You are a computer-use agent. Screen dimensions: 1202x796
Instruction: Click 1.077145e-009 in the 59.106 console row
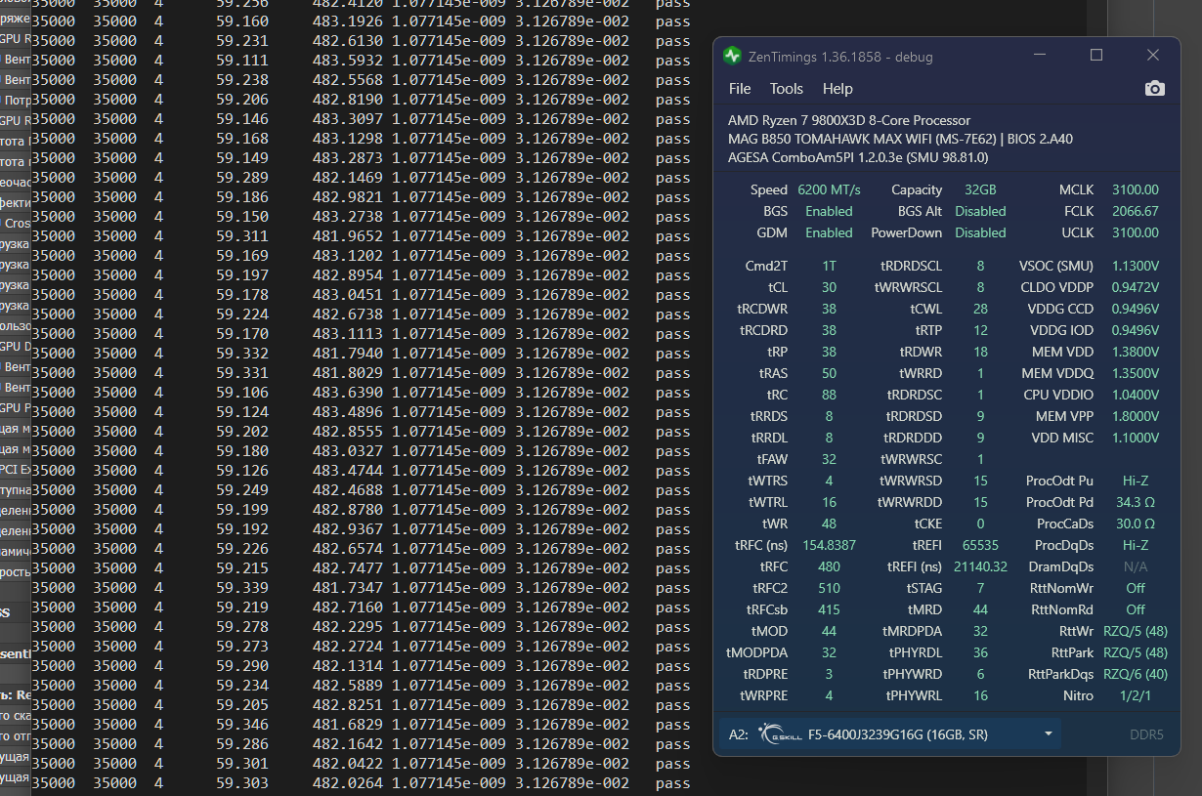click(x=450, y=393)
